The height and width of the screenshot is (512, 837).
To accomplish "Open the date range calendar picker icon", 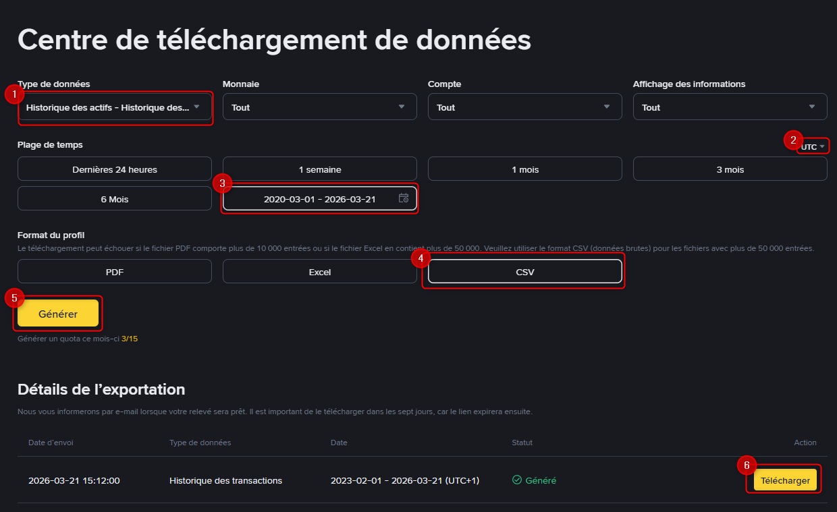I will (403, 198).
